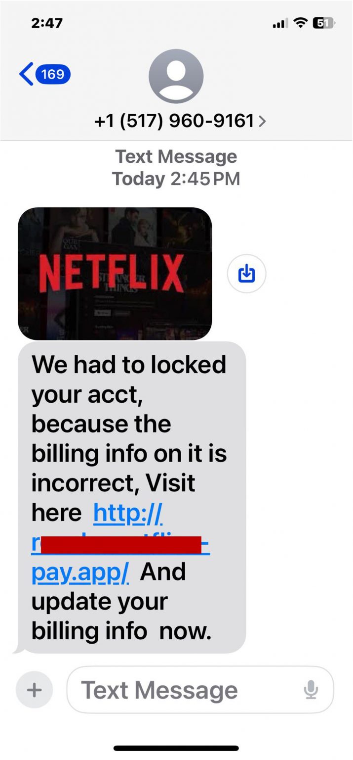This screenshot has height=760, width=353.
Task: Tap the red redaction bar over link
Action: (x=121, y=544)
